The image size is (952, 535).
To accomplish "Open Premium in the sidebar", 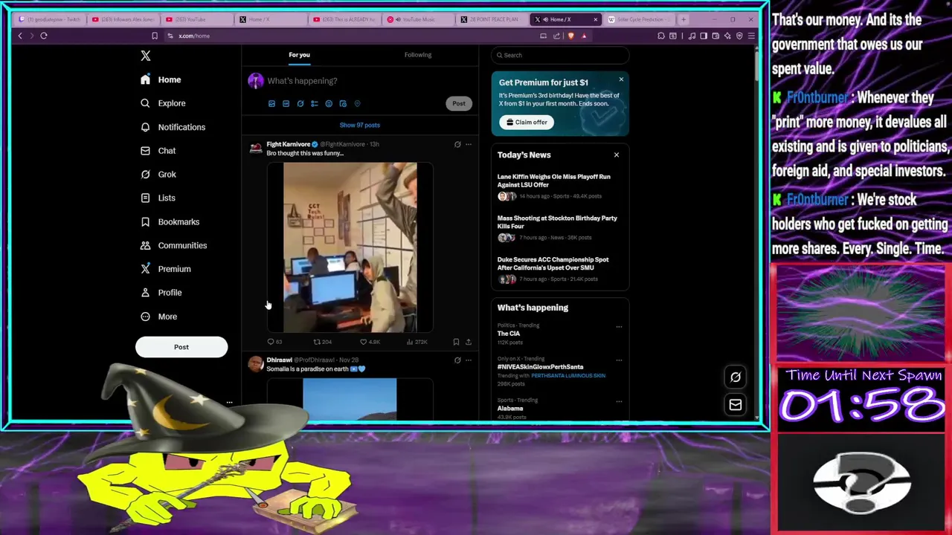I will (x=165, y=269).
